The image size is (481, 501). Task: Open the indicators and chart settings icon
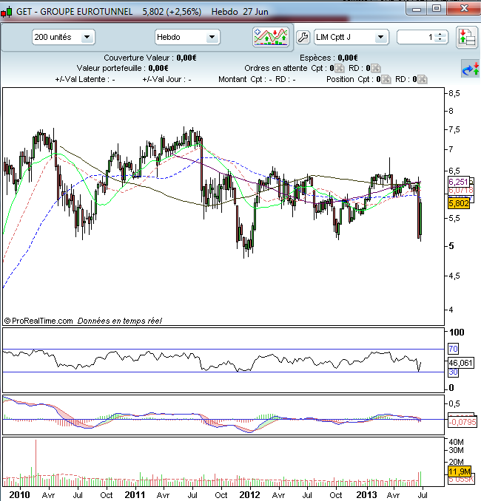click(x=271, y=38)
